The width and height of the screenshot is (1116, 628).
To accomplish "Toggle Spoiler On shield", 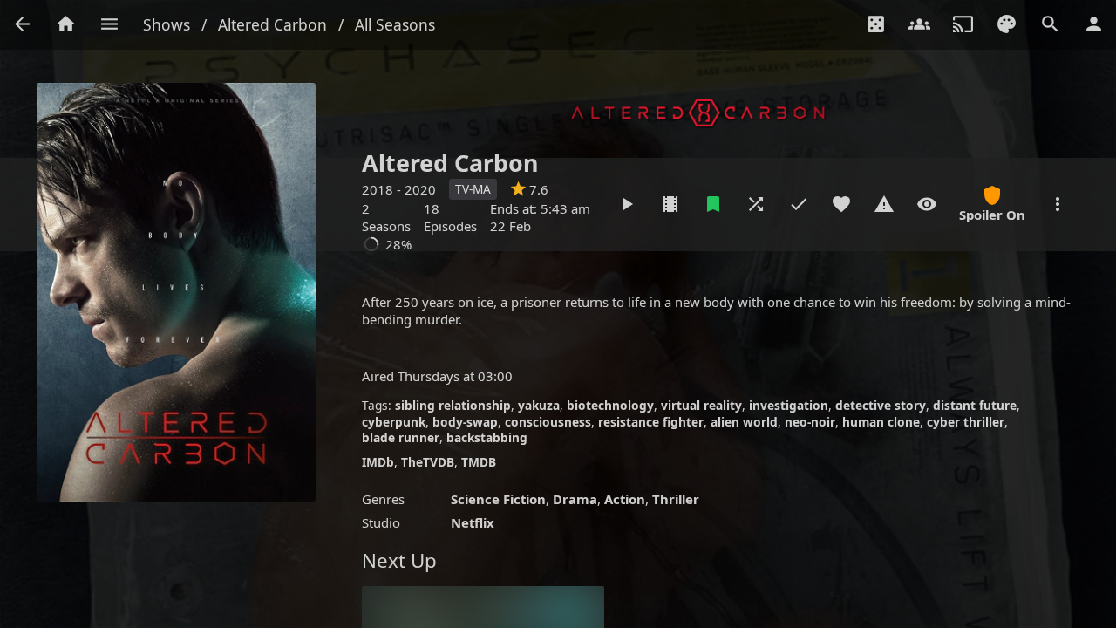I will point(992,204).
